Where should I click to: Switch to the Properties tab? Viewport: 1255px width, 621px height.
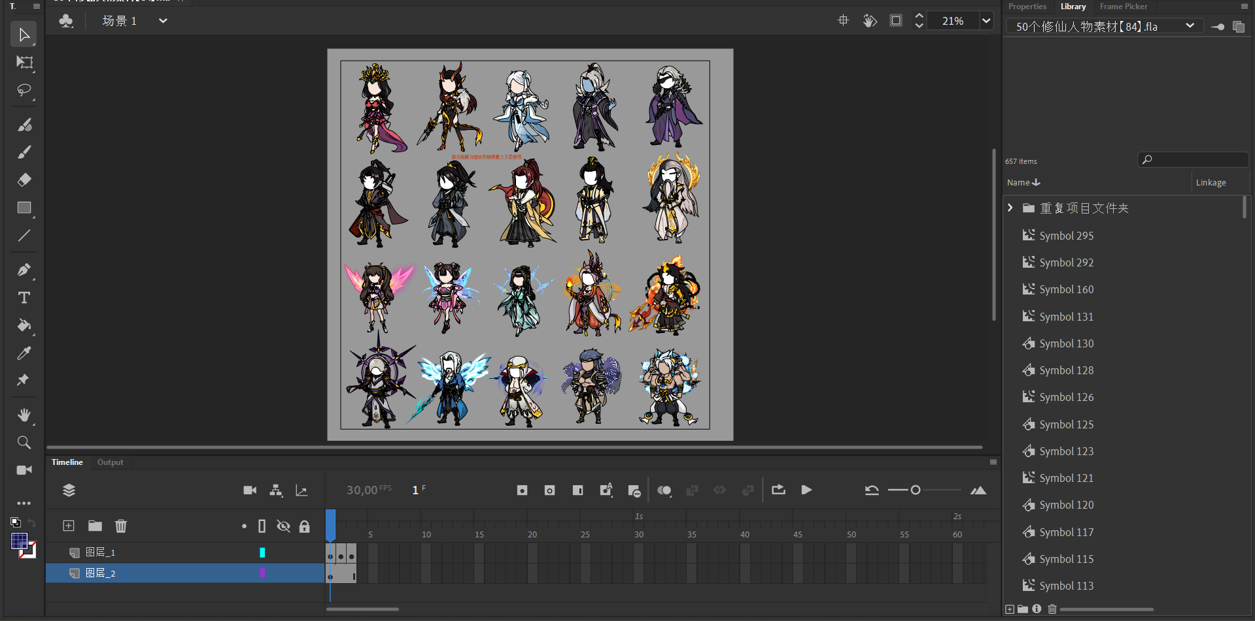[1027, 7]
